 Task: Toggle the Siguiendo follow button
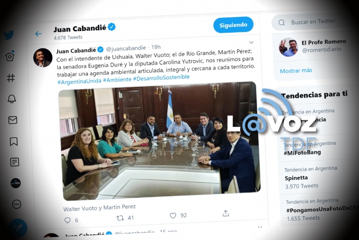[233, 25]
